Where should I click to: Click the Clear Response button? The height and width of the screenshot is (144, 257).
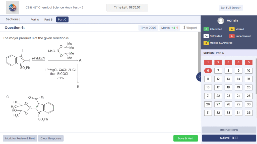(51, 138)
